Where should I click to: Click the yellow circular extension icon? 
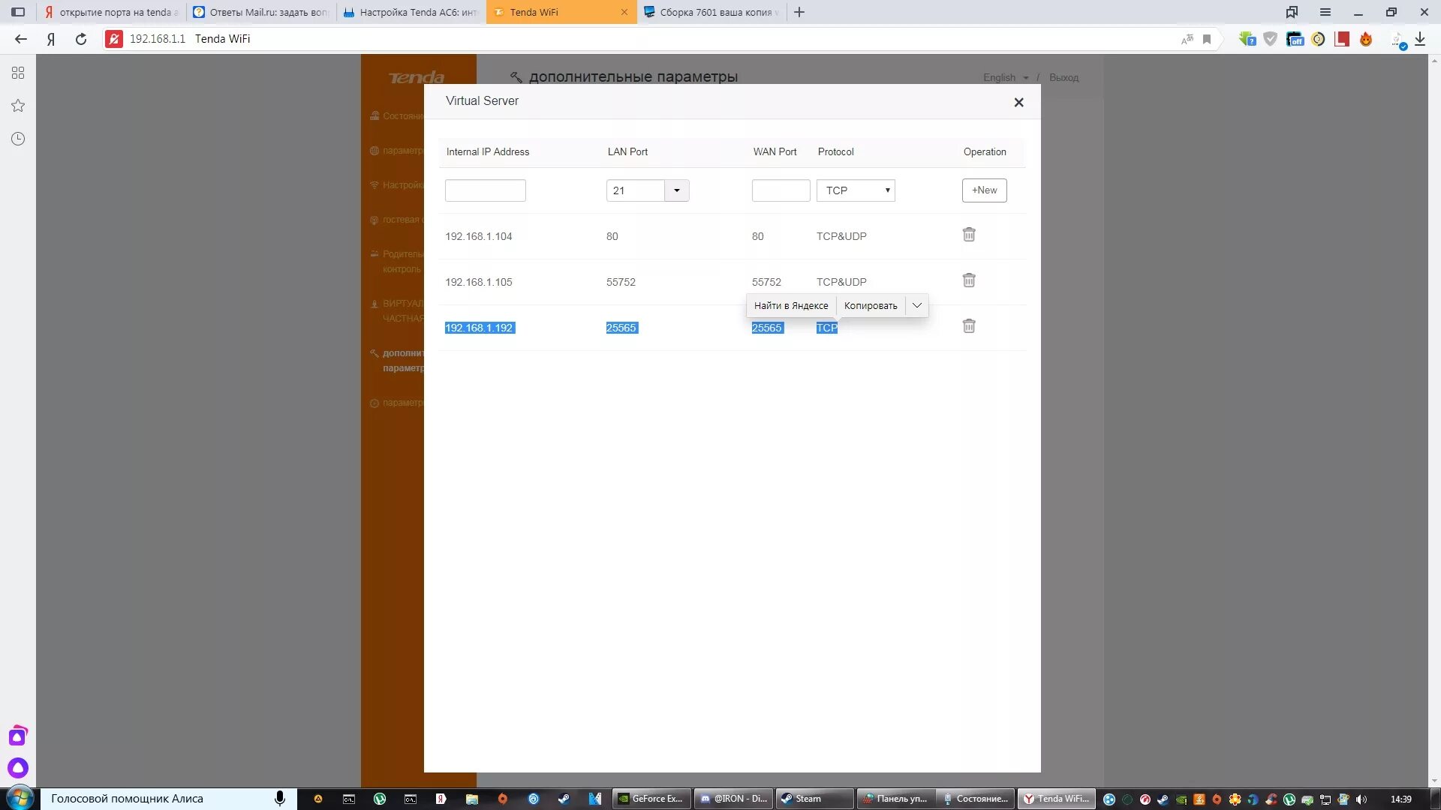tap(1318, 39)
